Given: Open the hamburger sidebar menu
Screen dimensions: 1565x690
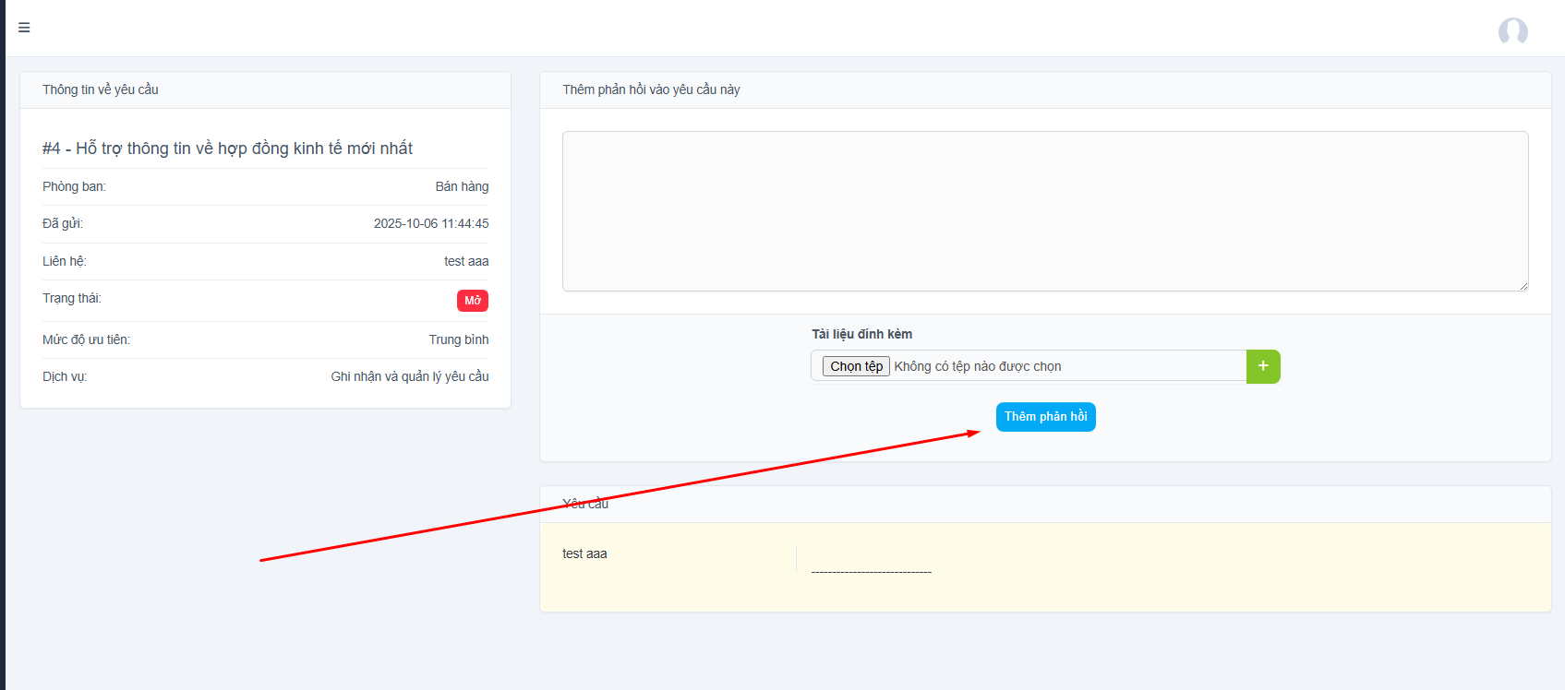Looking at the screenshot, I should [24, 28].
